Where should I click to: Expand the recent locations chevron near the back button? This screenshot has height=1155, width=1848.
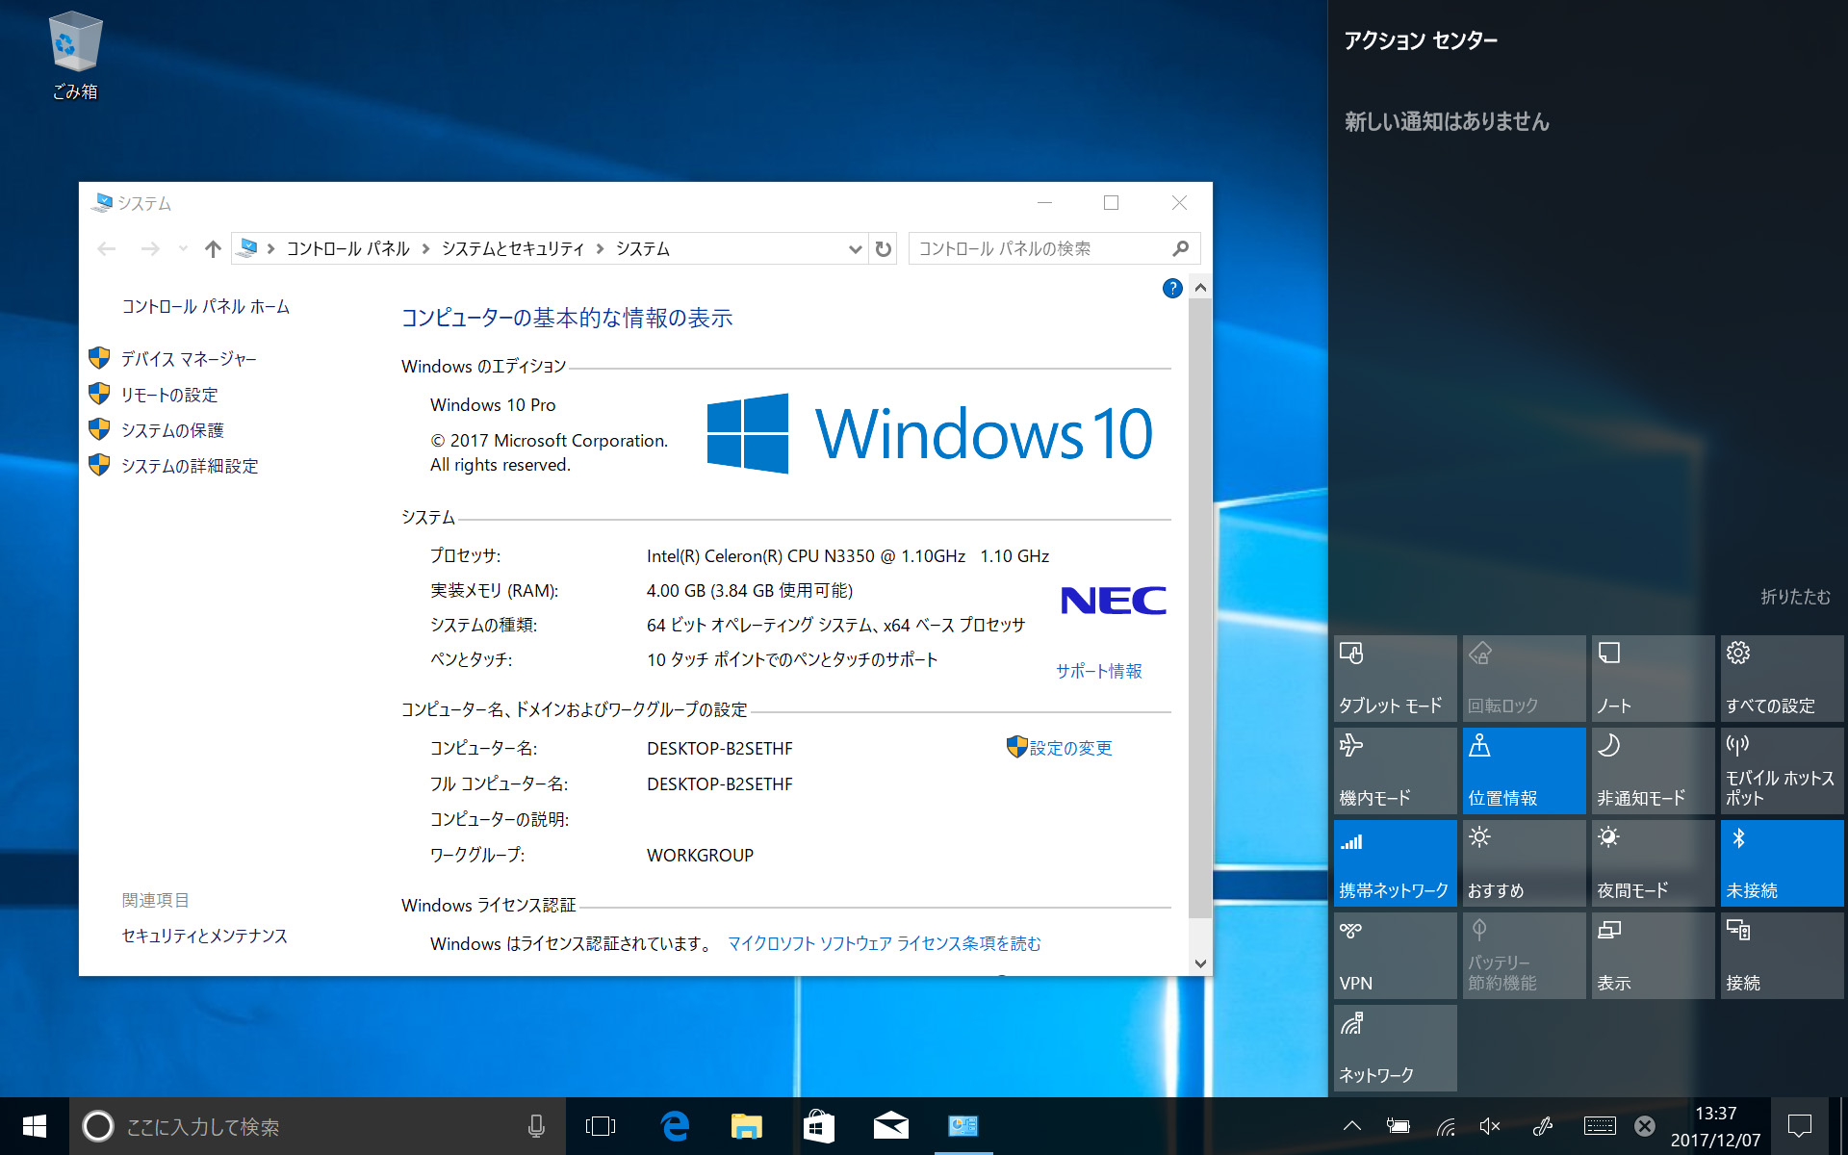[x=183, y=248]
